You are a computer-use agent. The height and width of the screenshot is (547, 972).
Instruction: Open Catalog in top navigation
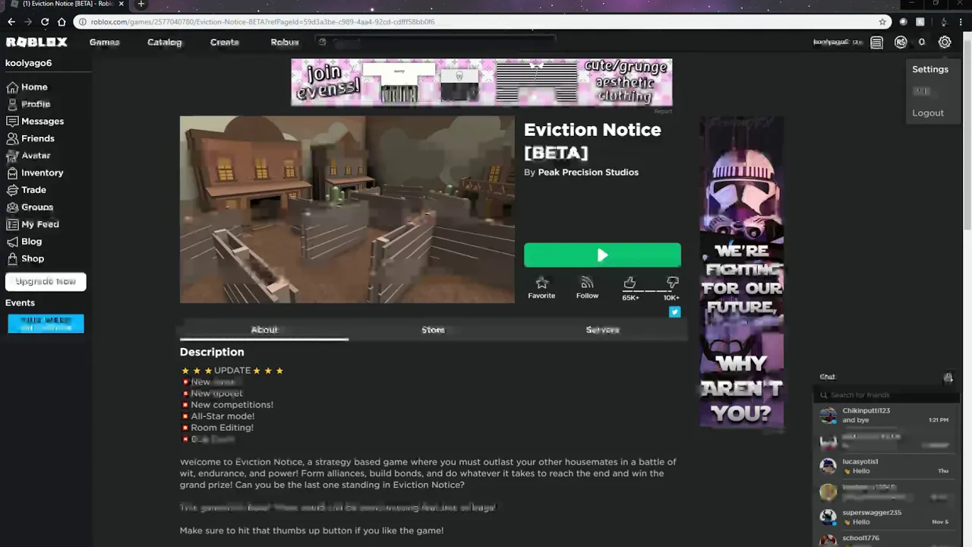coord(164,43)
